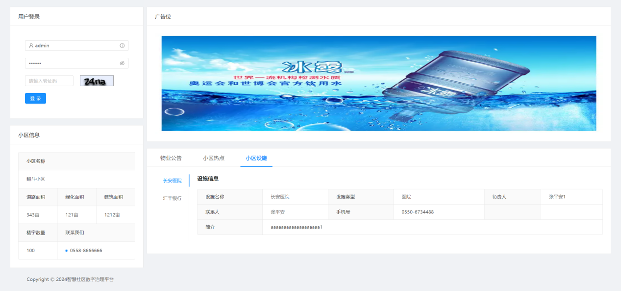The image size is (621, 303).
Task: Click the water advertisement banner
Action: 379,83
